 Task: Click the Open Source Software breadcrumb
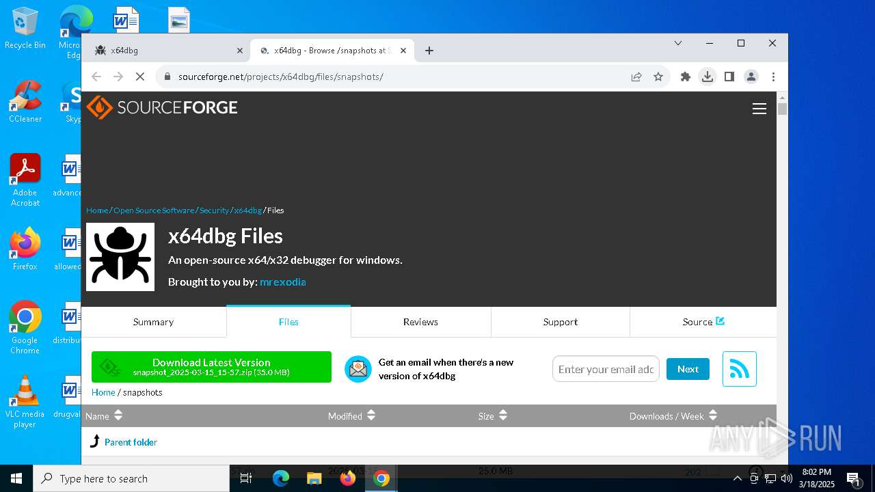point(154,210)
